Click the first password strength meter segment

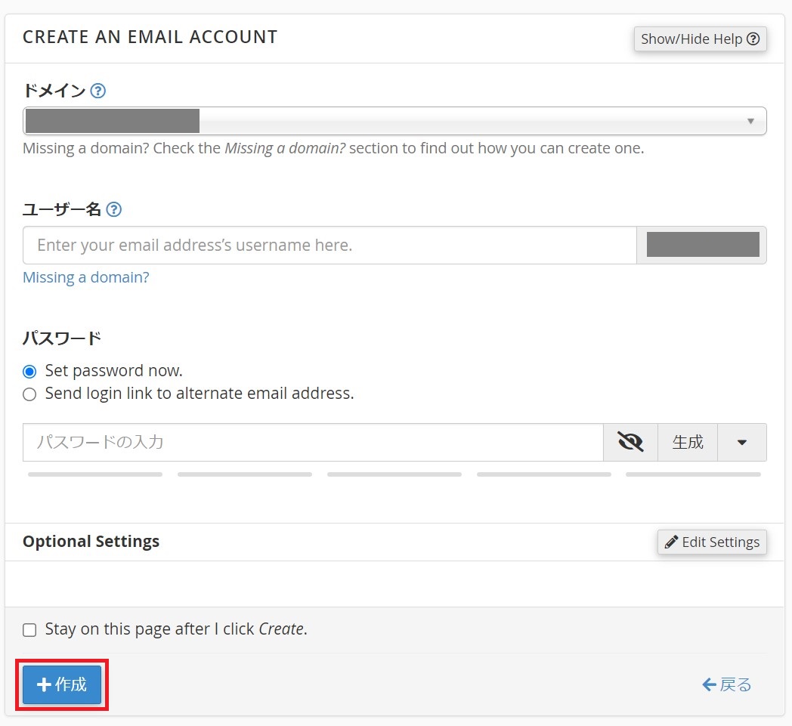coord(95,474)
